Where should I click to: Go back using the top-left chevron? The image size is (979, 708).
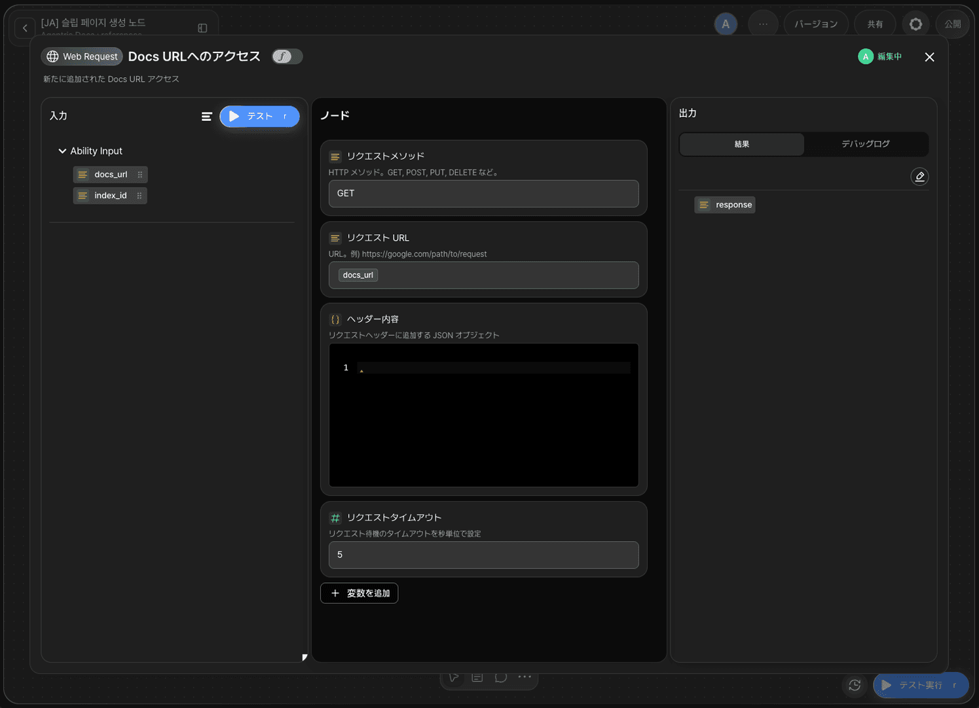(25, 27)
